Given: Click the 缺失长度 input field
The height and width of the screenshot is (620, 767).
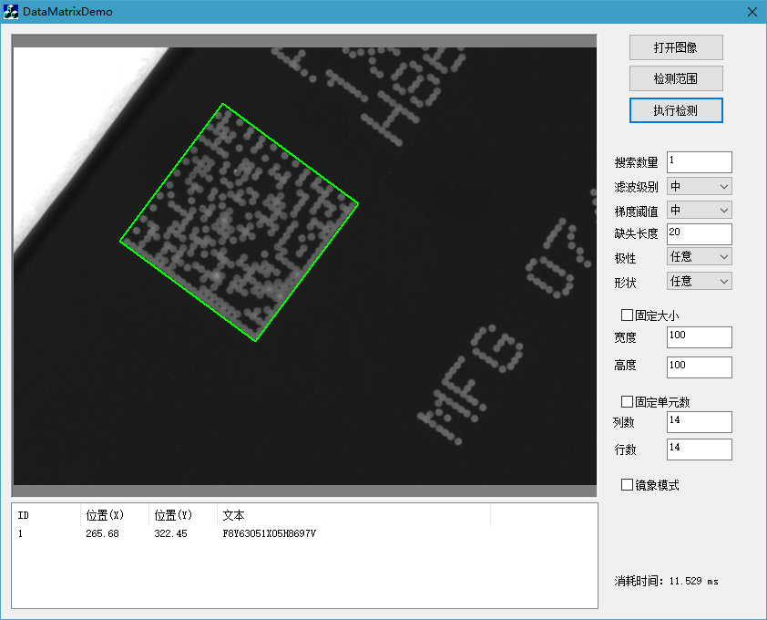Looking at the screenshot, I should (x=699, y=233).
